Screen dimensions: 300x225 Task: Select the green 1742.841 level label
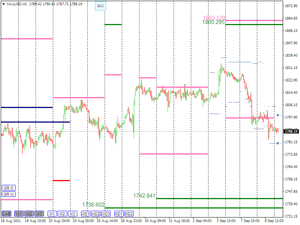coord(144,196)
